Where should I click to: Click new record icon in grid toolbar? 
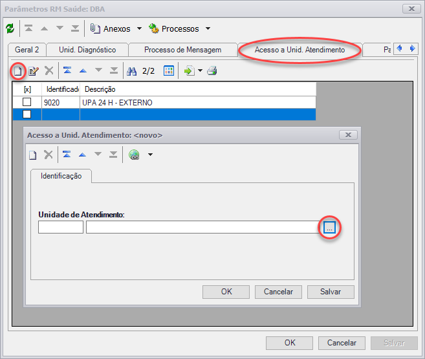(x=18, y=71)
